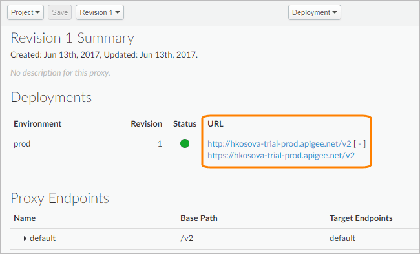420x254 pixels.
Task: Open the Revision 1 dropdown
Action: pos(100,12)
